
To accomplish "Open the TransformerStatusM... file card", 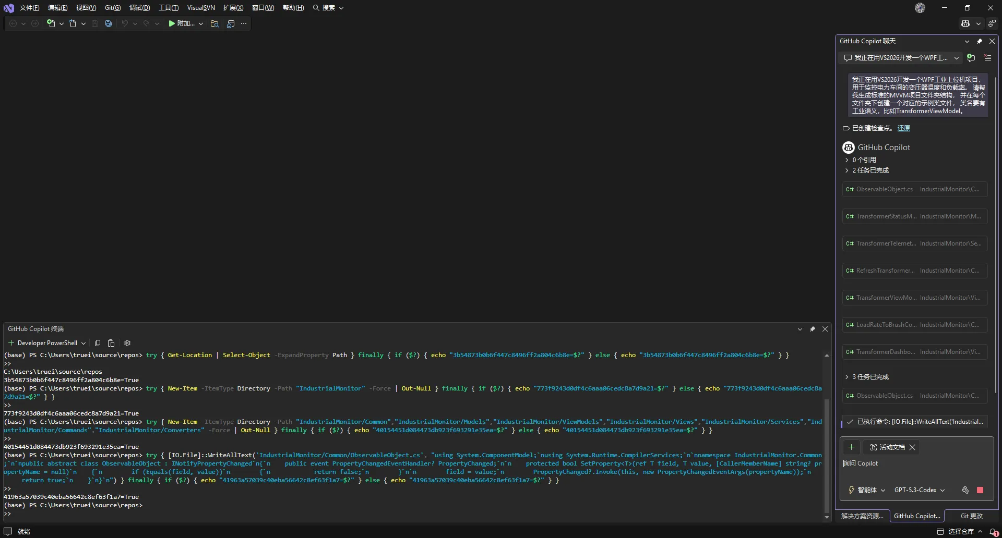I will [915, 216].
